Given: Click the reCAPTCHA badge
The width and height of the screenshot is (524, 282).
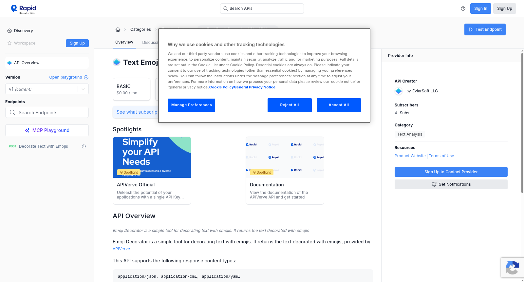Looking at the screenshot, I should pos(512,268).
